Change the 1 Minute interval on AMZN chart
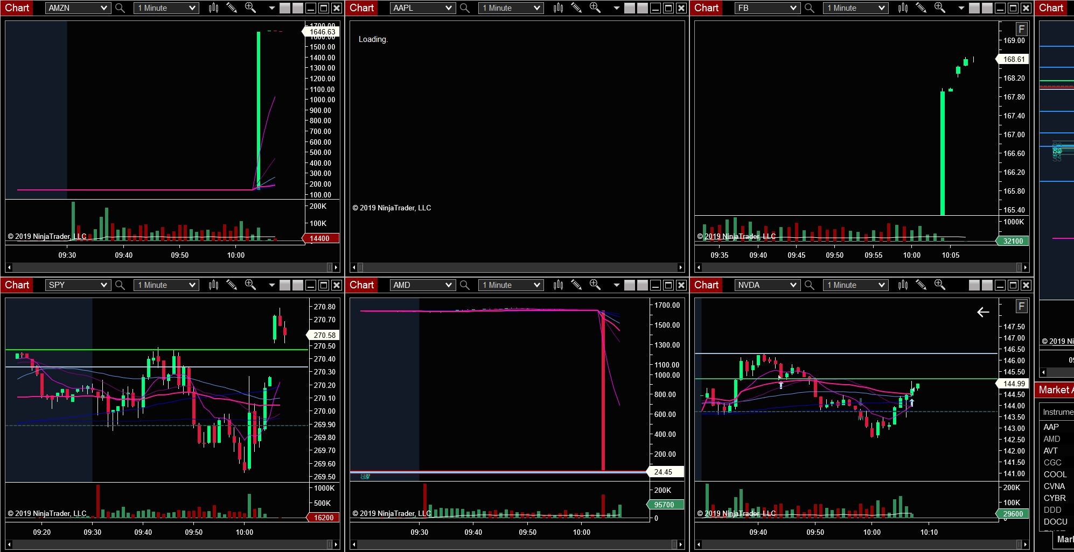Image resolution: width=1074 pixels, height=552 pixels. click(x=166, y=8)
